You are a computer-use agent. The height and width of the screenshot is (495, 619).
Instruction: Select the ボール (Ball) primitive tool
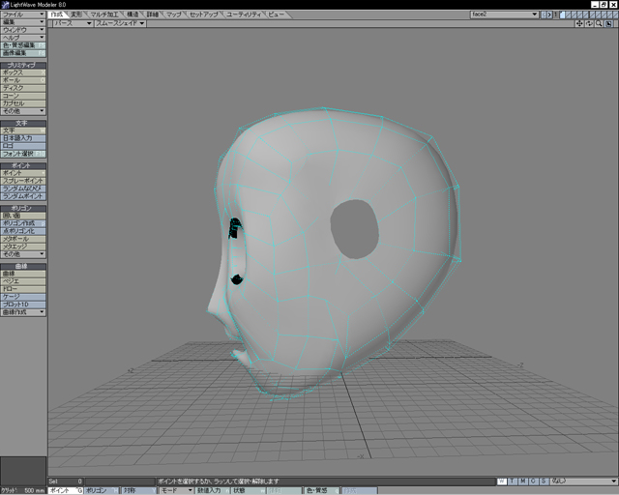click(x=22, y=80)
